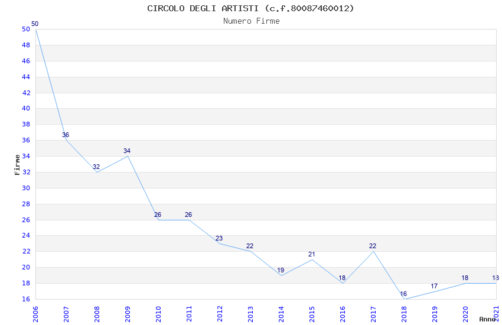Click the data point label 34 for 2009
The height and width of the screenshot is (325, 502).
click(x=127, y=151)
